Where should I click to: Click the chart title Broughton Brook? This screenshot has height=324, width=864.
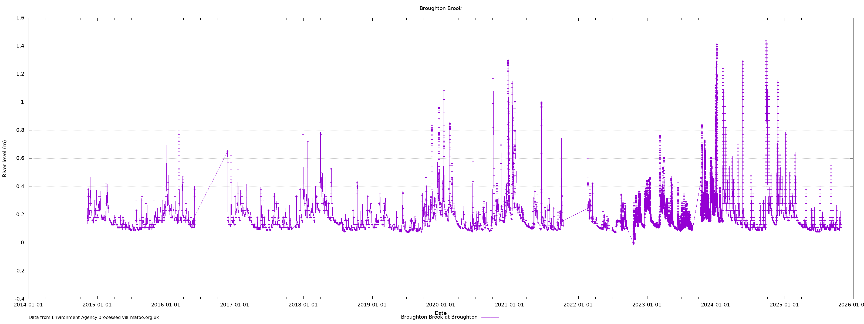click(440, 8)
